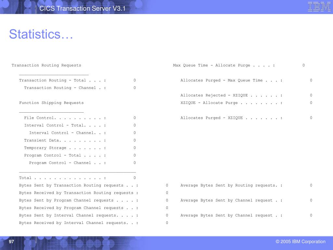Click the 'Transaction Routing - Total' line
This screenshot has height=250, width=333.
(77, 80)
